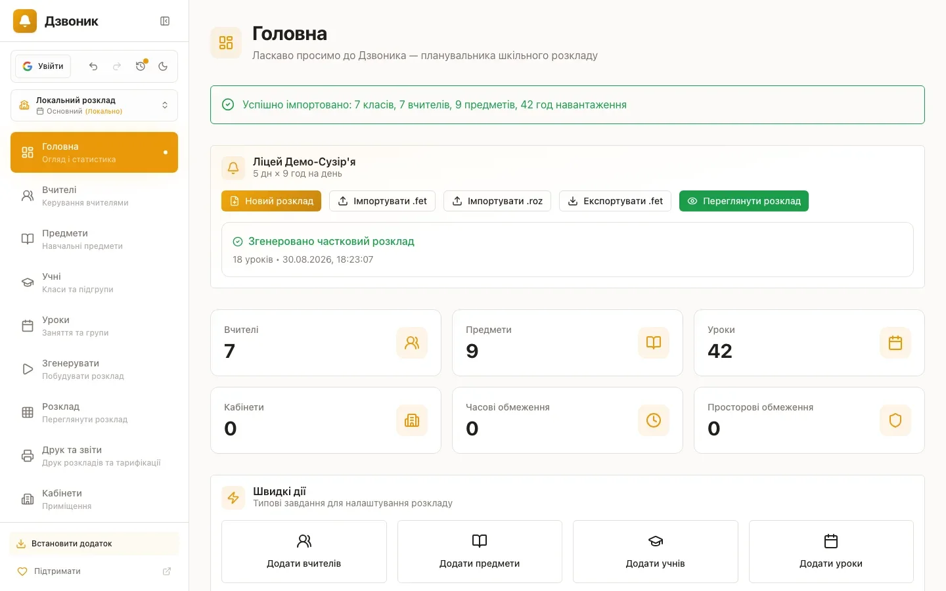Screen dimensions: 946x591
Task: Open the Розклад section in the sidebar
Action: point(94,412)
